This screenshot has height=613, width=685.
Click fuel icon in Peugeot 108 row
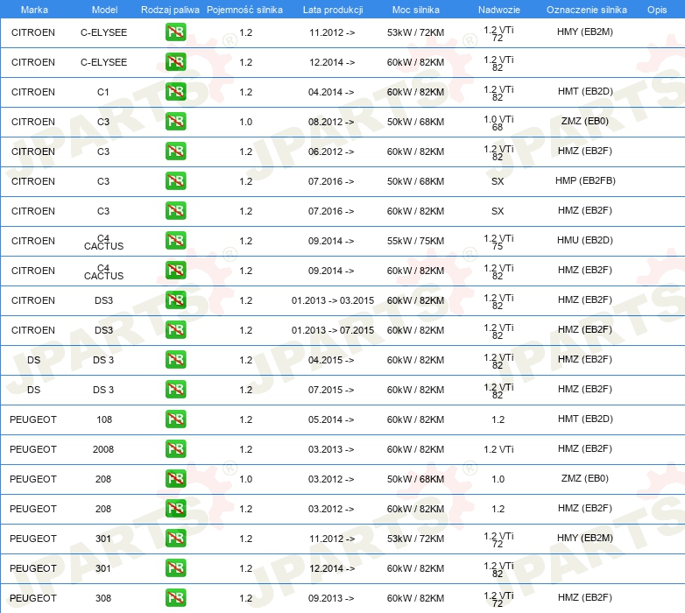tap(175, 419)
